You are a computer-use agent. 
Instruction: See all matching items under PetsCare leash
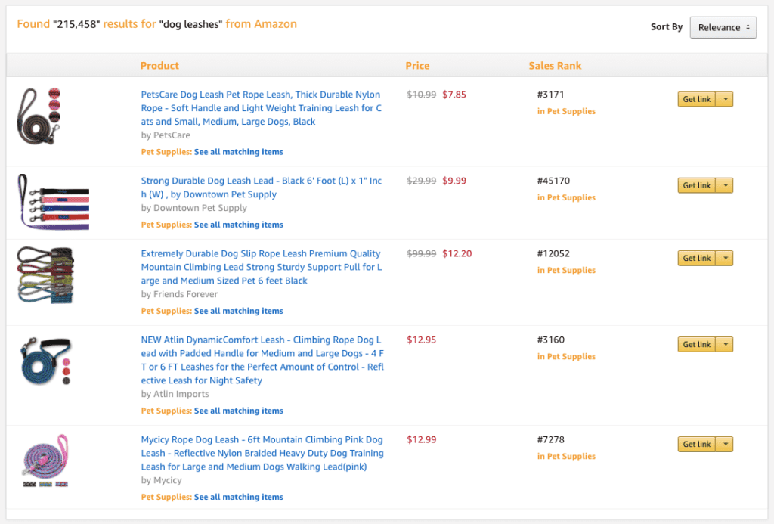point(238,152)
